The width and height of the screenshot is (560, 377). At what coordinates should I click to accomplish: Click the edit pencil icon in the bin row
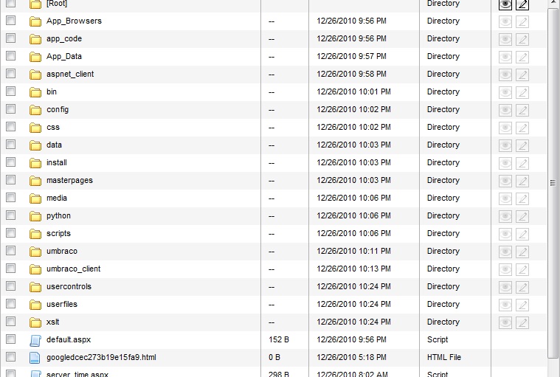(x=522, y=92)
